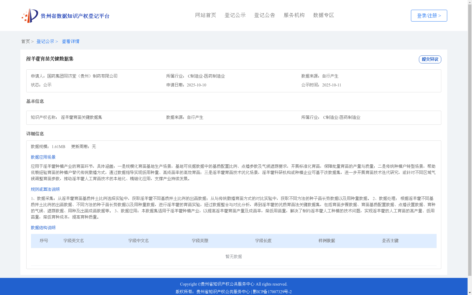The image size is (472, 295).
Task: Click the scrollbar down arrow
Action: coord(470,293)
